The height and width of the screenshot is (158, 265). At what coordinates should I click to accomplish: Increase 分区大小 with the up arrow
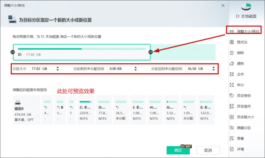click(58, 67)
